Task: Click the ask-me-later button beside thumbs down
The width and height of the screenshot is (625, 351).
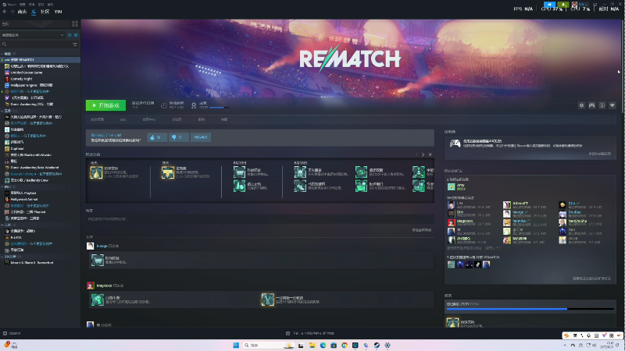Action: point(201,137)
